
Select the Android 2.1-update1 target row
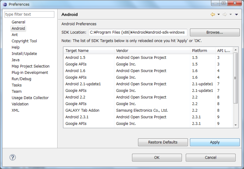[148, 84]
